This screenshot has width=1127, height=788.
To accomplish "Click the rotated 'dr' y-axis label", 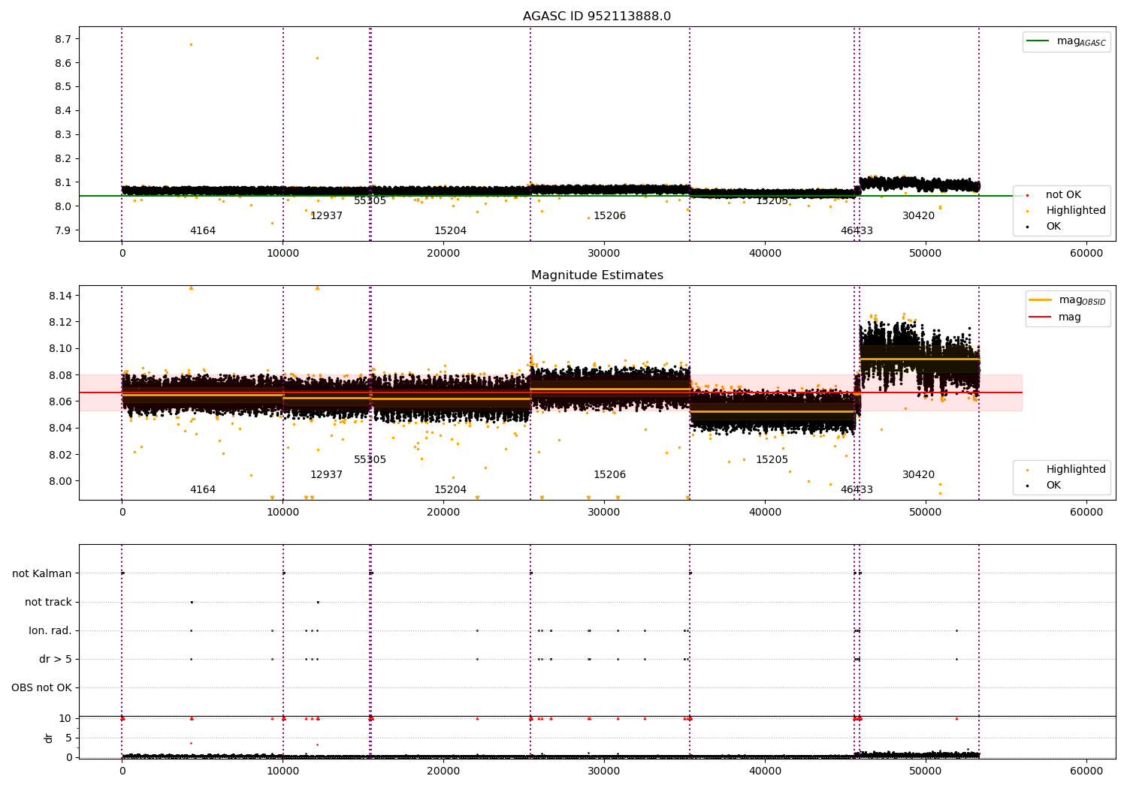I will [49, 738].
